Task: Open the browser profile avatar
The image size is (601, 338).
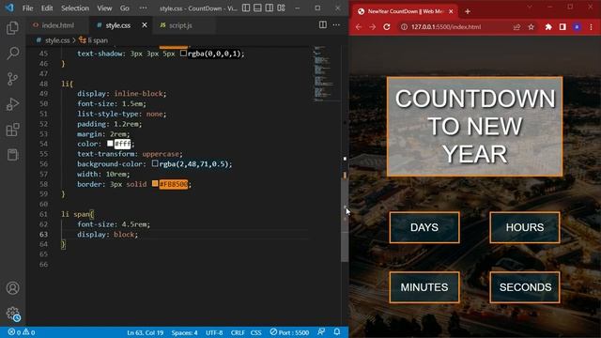Action: pyautogui.click(x=577, y=27)
